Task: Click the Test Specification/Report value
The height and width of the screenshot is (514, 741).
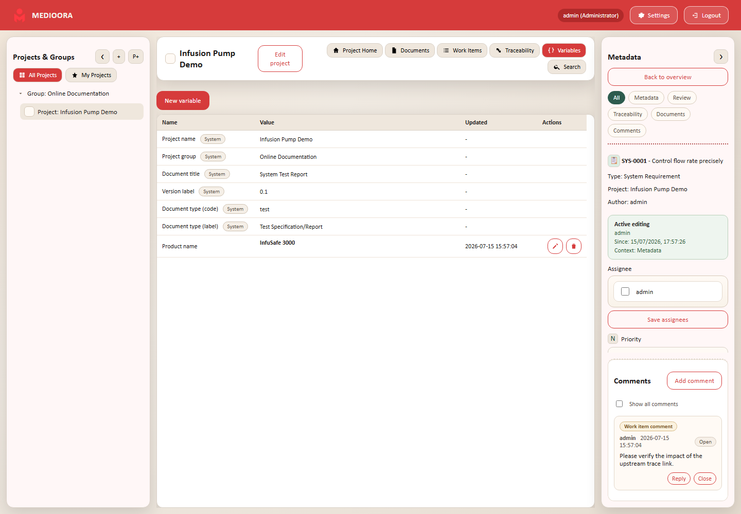Action: (291, 227)
